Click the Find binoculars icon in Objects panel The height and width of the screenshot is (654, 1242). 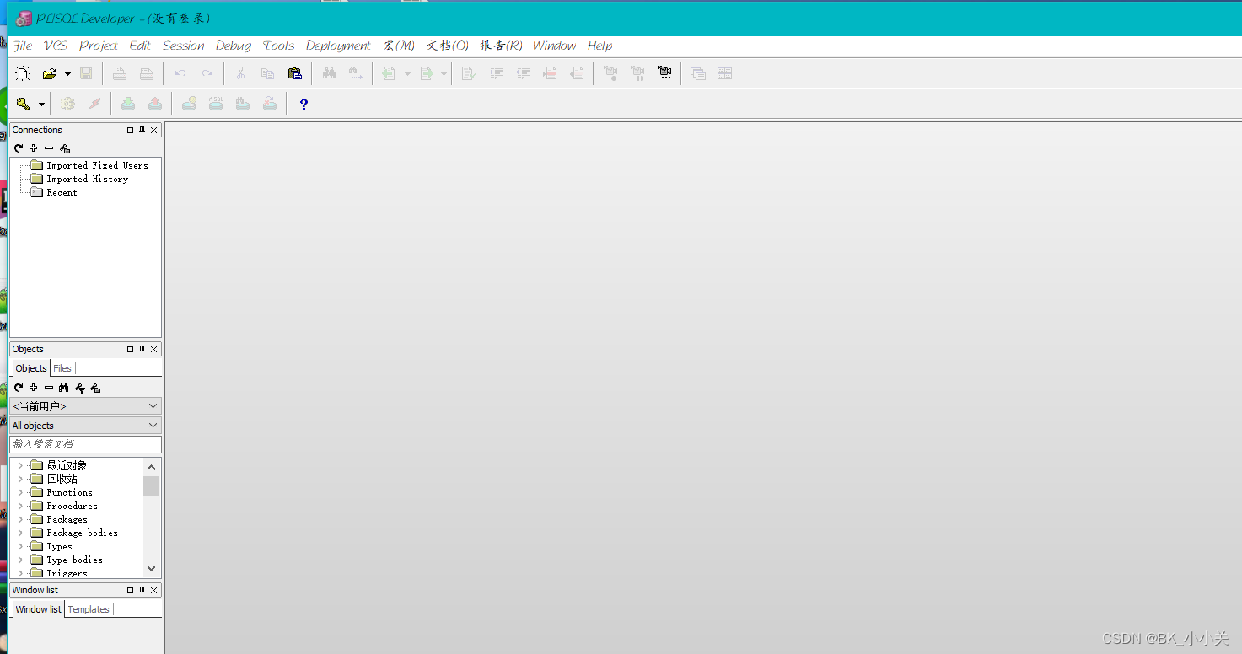[x=63, y=388]
